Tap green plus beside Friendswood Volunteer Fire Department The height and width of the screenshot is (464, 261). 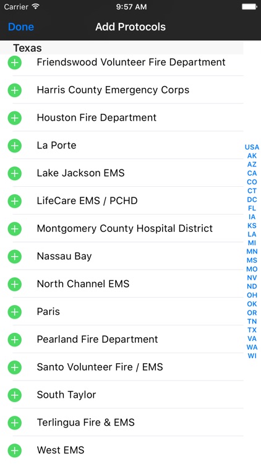tap(14, 62)
